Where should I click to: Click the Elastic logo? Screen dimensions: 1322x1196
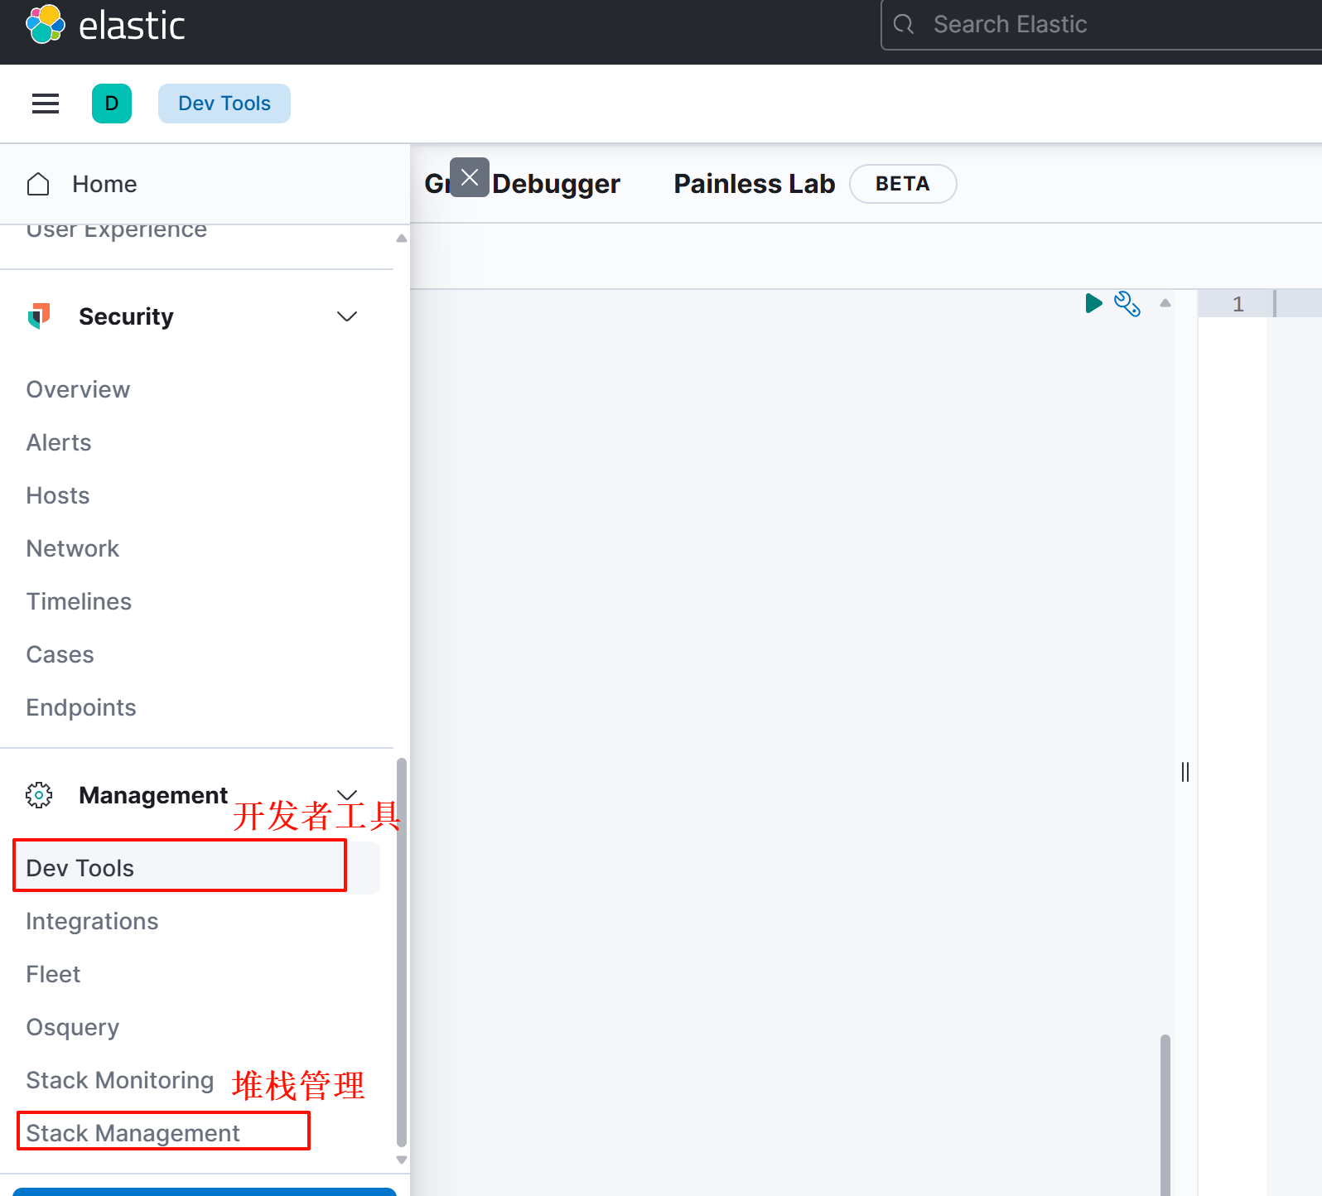coord(105,25)
